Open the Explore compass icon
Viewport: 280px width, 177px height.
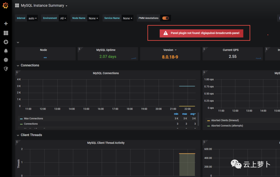point(6,42)
